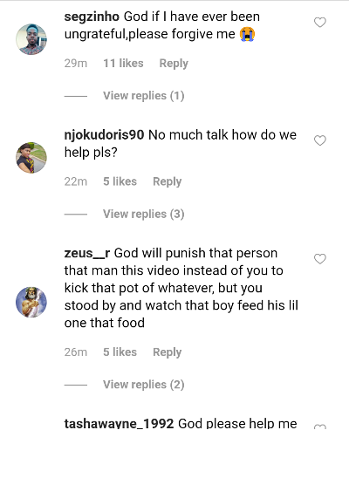Viewport: 349px width, 478px height.
Task: Expand View replies (3) under njokudoris90
Action: pyautogui.click(x=144, y=214)
